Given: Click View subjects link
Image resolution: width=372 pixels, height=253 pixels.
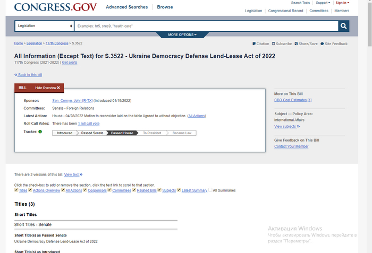Looking at the screenshot, I should 287,126.
